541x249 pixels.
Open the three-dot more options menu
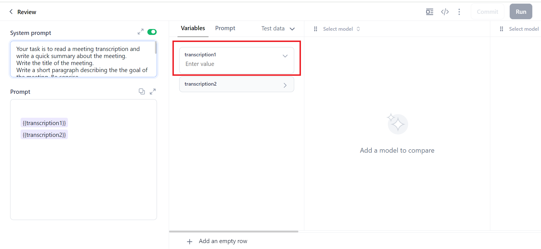coord(459,12)
